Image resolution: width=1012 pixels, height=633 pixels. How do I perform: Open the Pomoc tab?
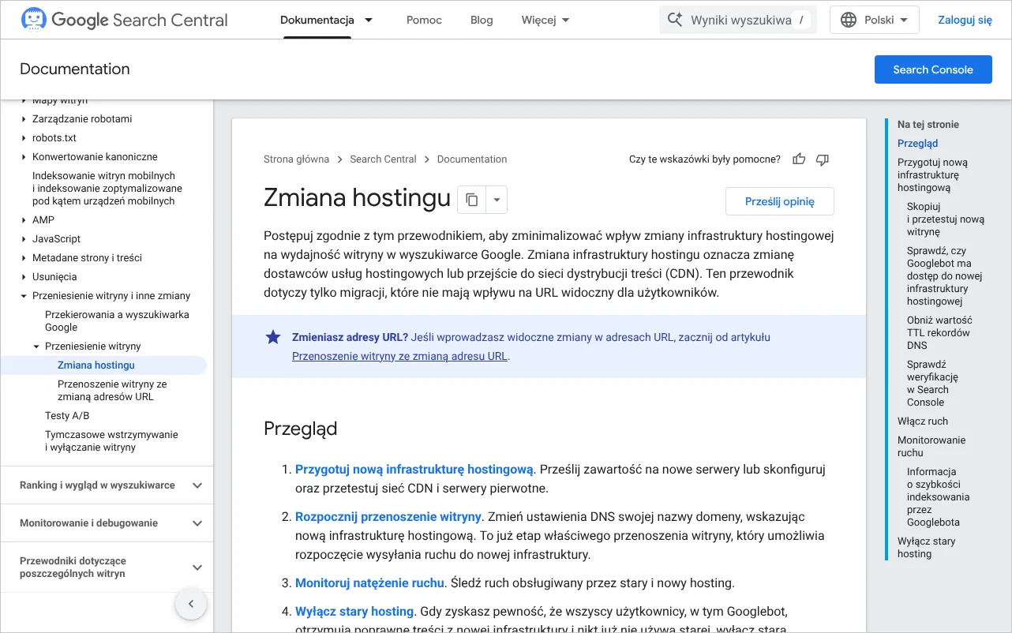pos(424,20)
